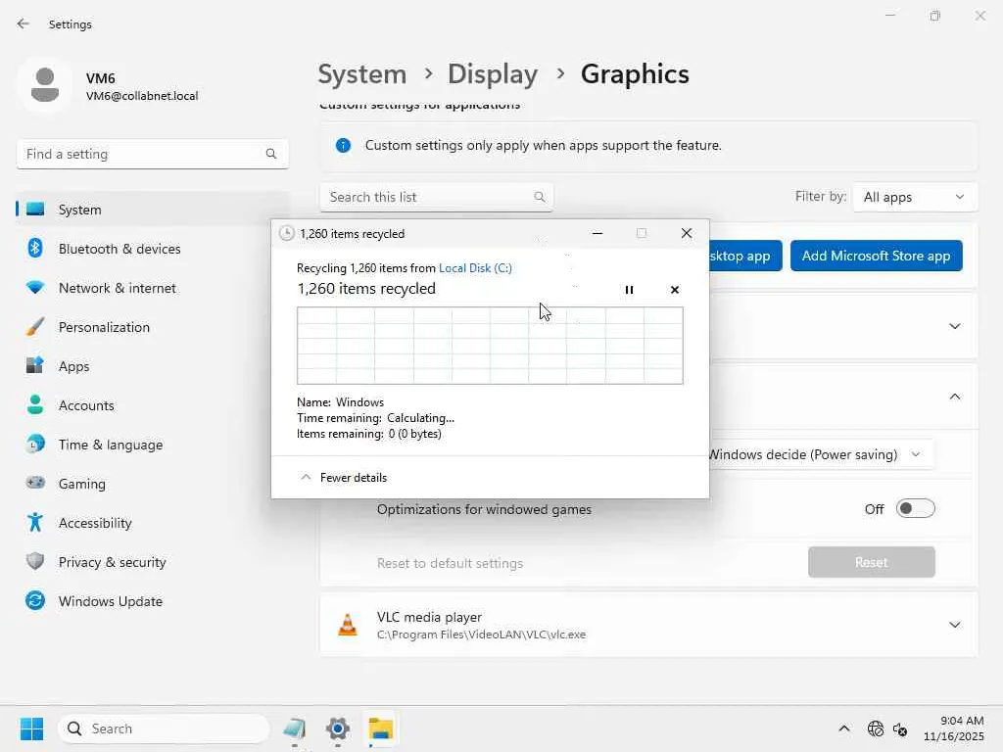Toggle Optimizations for windowed games switch

tap(916, 509)
